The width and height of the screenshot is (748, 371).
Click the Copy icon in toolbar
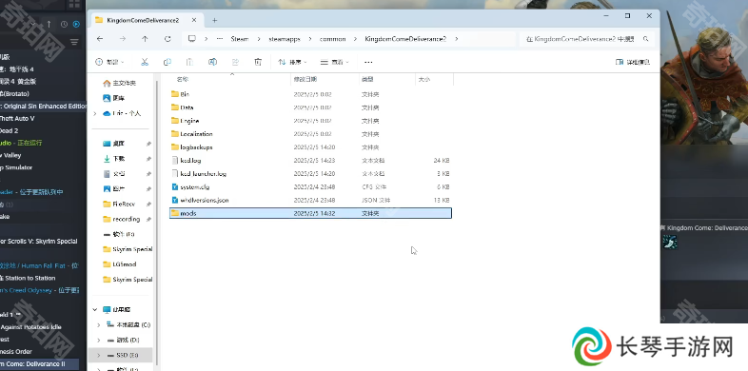coord(167,62)
